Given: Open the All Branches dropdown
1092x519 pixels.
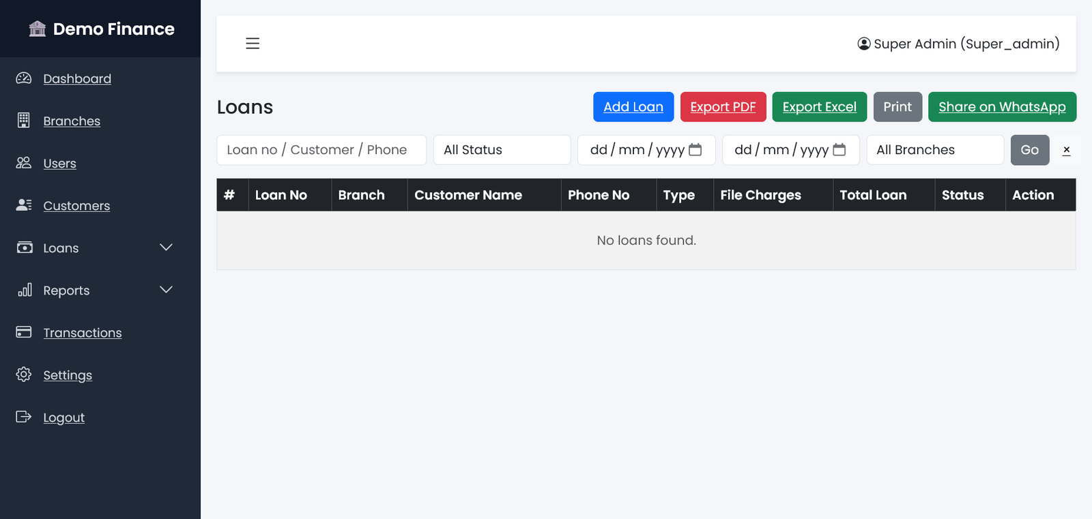Looking at the screenshot, I should [934, 150].
